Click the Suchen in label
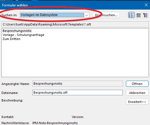The image size is (150, 125). [x=9, y=15]
